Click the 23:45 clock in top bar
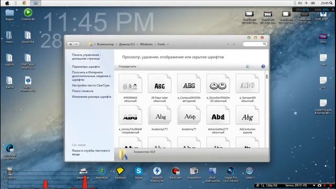This screenshot has width=336, height=189. click(x=324, y=3)
